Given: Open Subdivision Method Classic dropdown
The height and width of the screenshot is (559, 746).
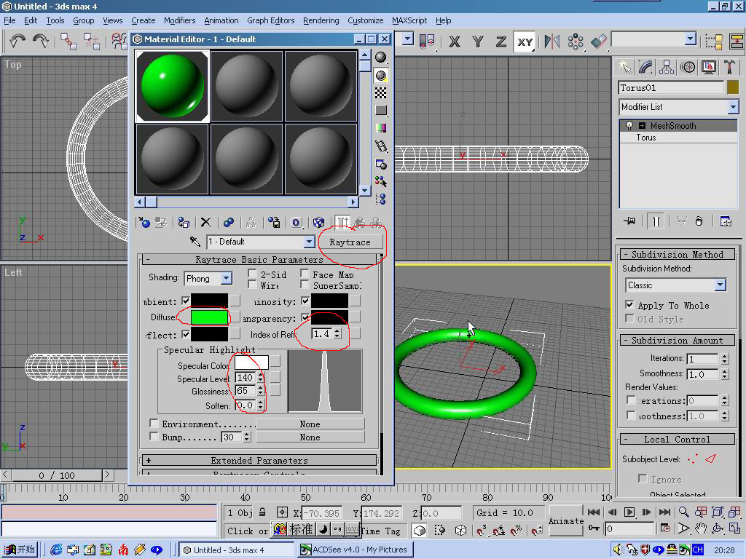Looking at the screenshot, I should [x=720, y=285].
